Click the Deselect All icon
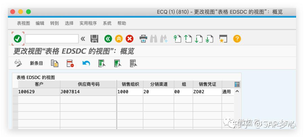 click(x=133, y=63)
